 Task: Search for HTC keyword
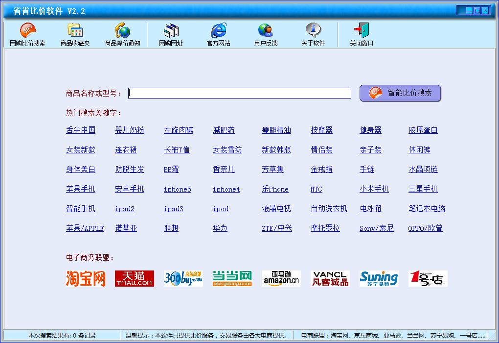[317, 189]
